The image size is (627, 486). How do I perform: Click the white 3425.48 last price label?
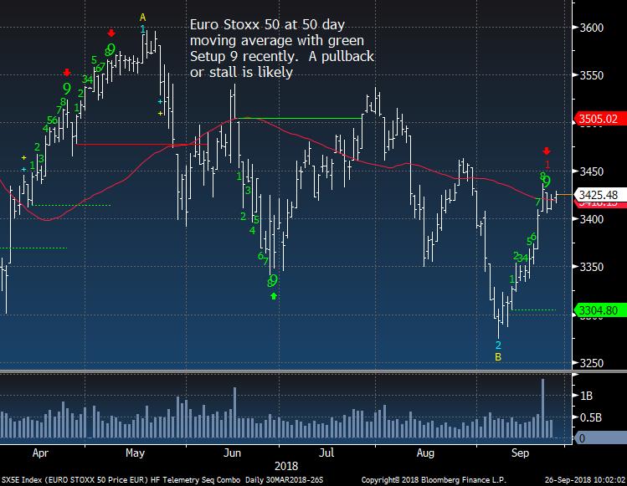click(599, 195)
